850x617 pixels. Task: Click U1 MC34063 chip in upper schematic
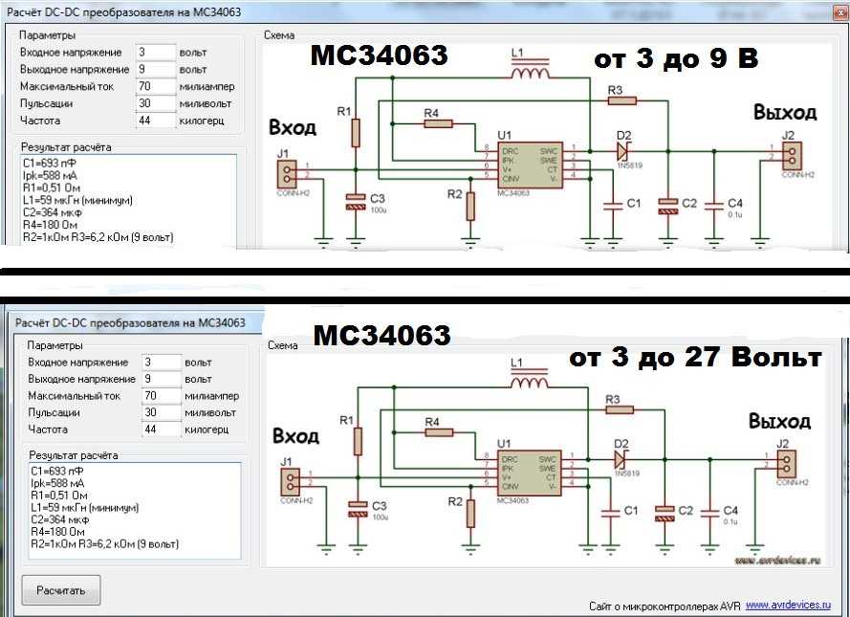[x=530, y=165]
